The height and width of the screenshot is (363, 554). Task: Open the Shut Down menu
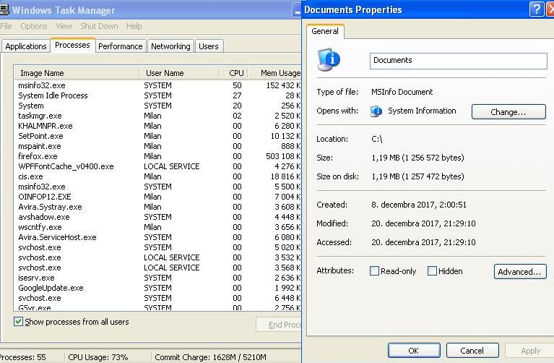(x=99, y=26)
